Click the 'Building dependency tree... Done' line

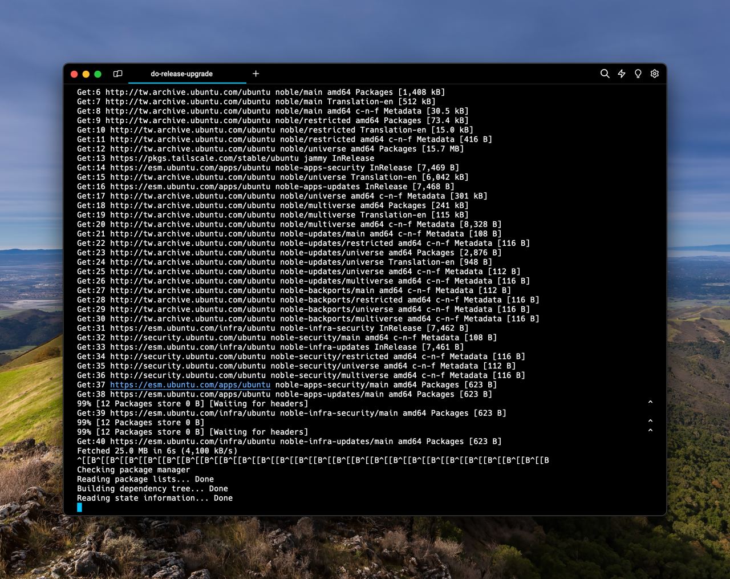click(152, 489)
